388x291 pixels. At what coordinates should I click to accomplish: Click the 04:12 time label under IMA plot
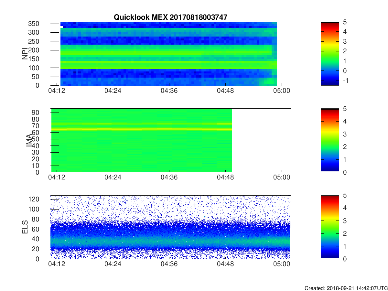[x=57, y=178]
